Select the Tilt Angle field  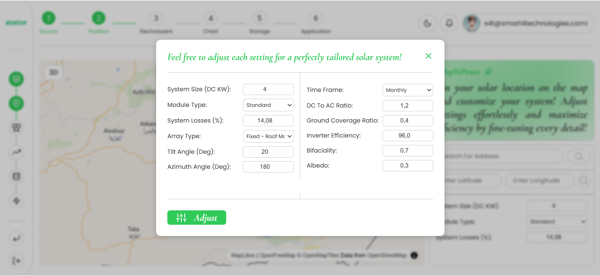(268, 152)
